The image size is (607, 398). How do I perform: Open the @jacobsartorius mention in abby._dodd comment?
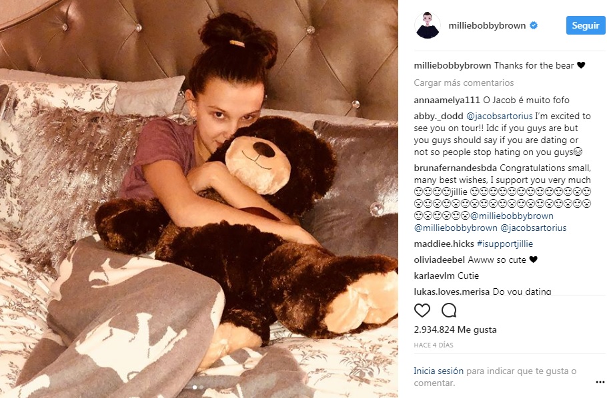point(500,116)
